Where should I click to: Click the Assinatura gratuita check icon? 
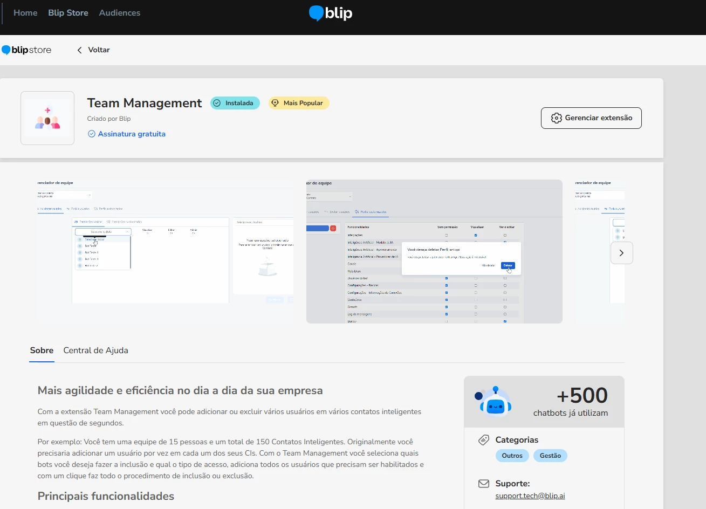pos(92,134)
